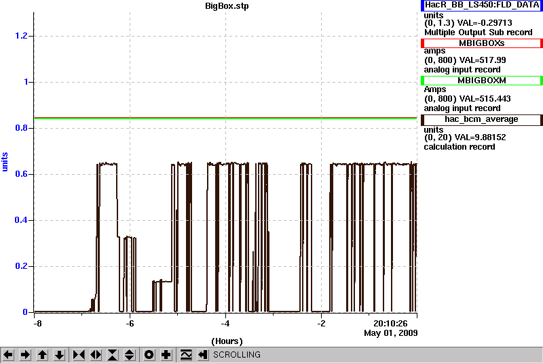Image resolution: width=543 pixels, height=363 pixels.
Task: Click the SCROLLING status label
Action: 236,355
